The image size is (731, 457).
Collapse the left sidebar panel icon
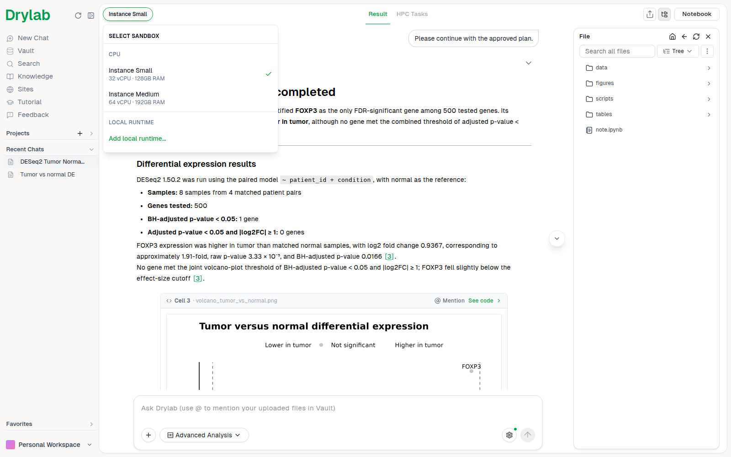click(x=91, y=16)
